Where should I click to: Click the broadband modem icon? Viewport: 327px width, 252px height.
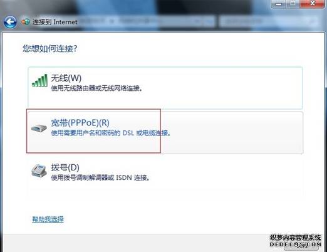tap(39, 128)
